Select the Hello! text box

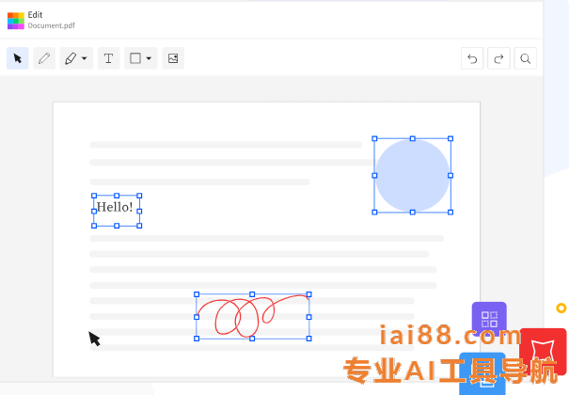[116, 208]
